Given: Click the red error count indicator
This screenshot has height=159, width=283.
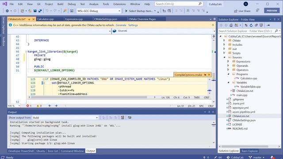Looking at the screenshot, I should tap(29, 106).
